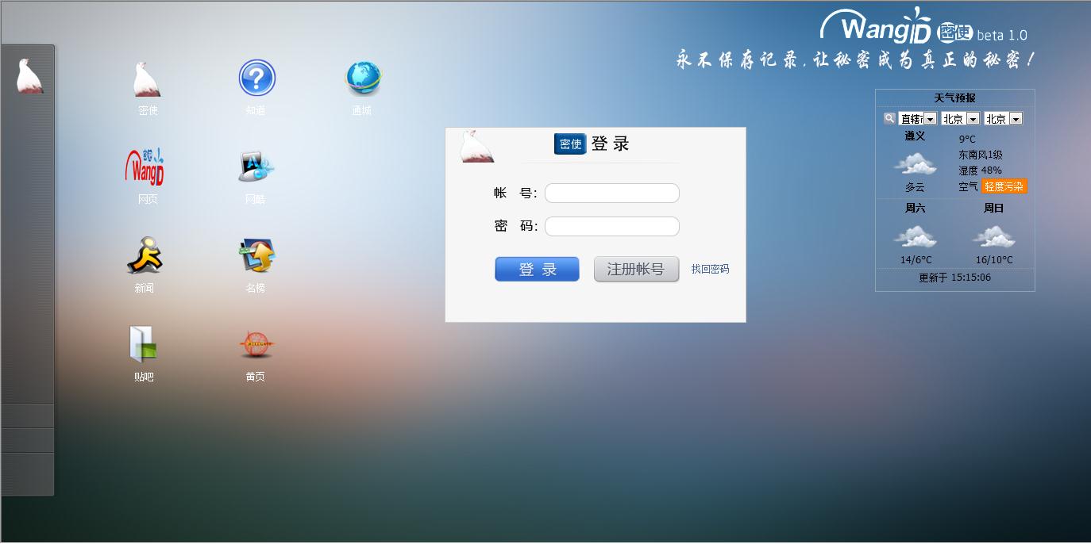Screen dimensions: 1091x544
Task: Click the 注册帐号 register button
Action: coord(636,269)
